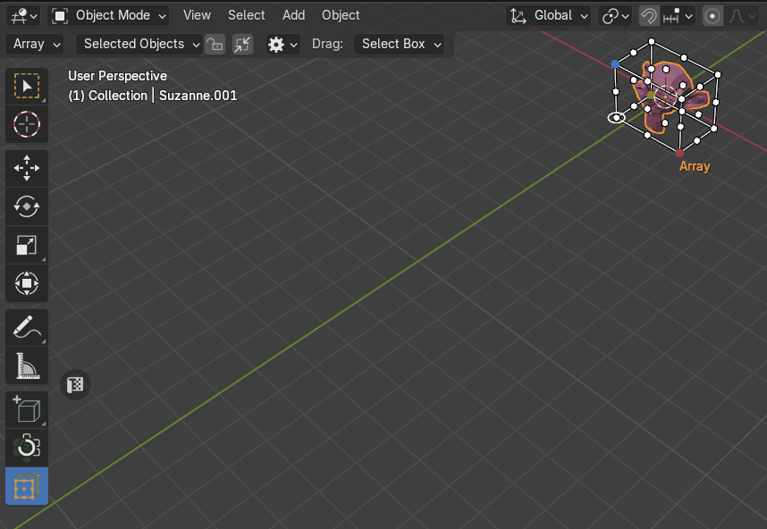This screenshot has width=767, height=529.
Task: Click the red bottom corner cage handle
Action: coord(679,154)
